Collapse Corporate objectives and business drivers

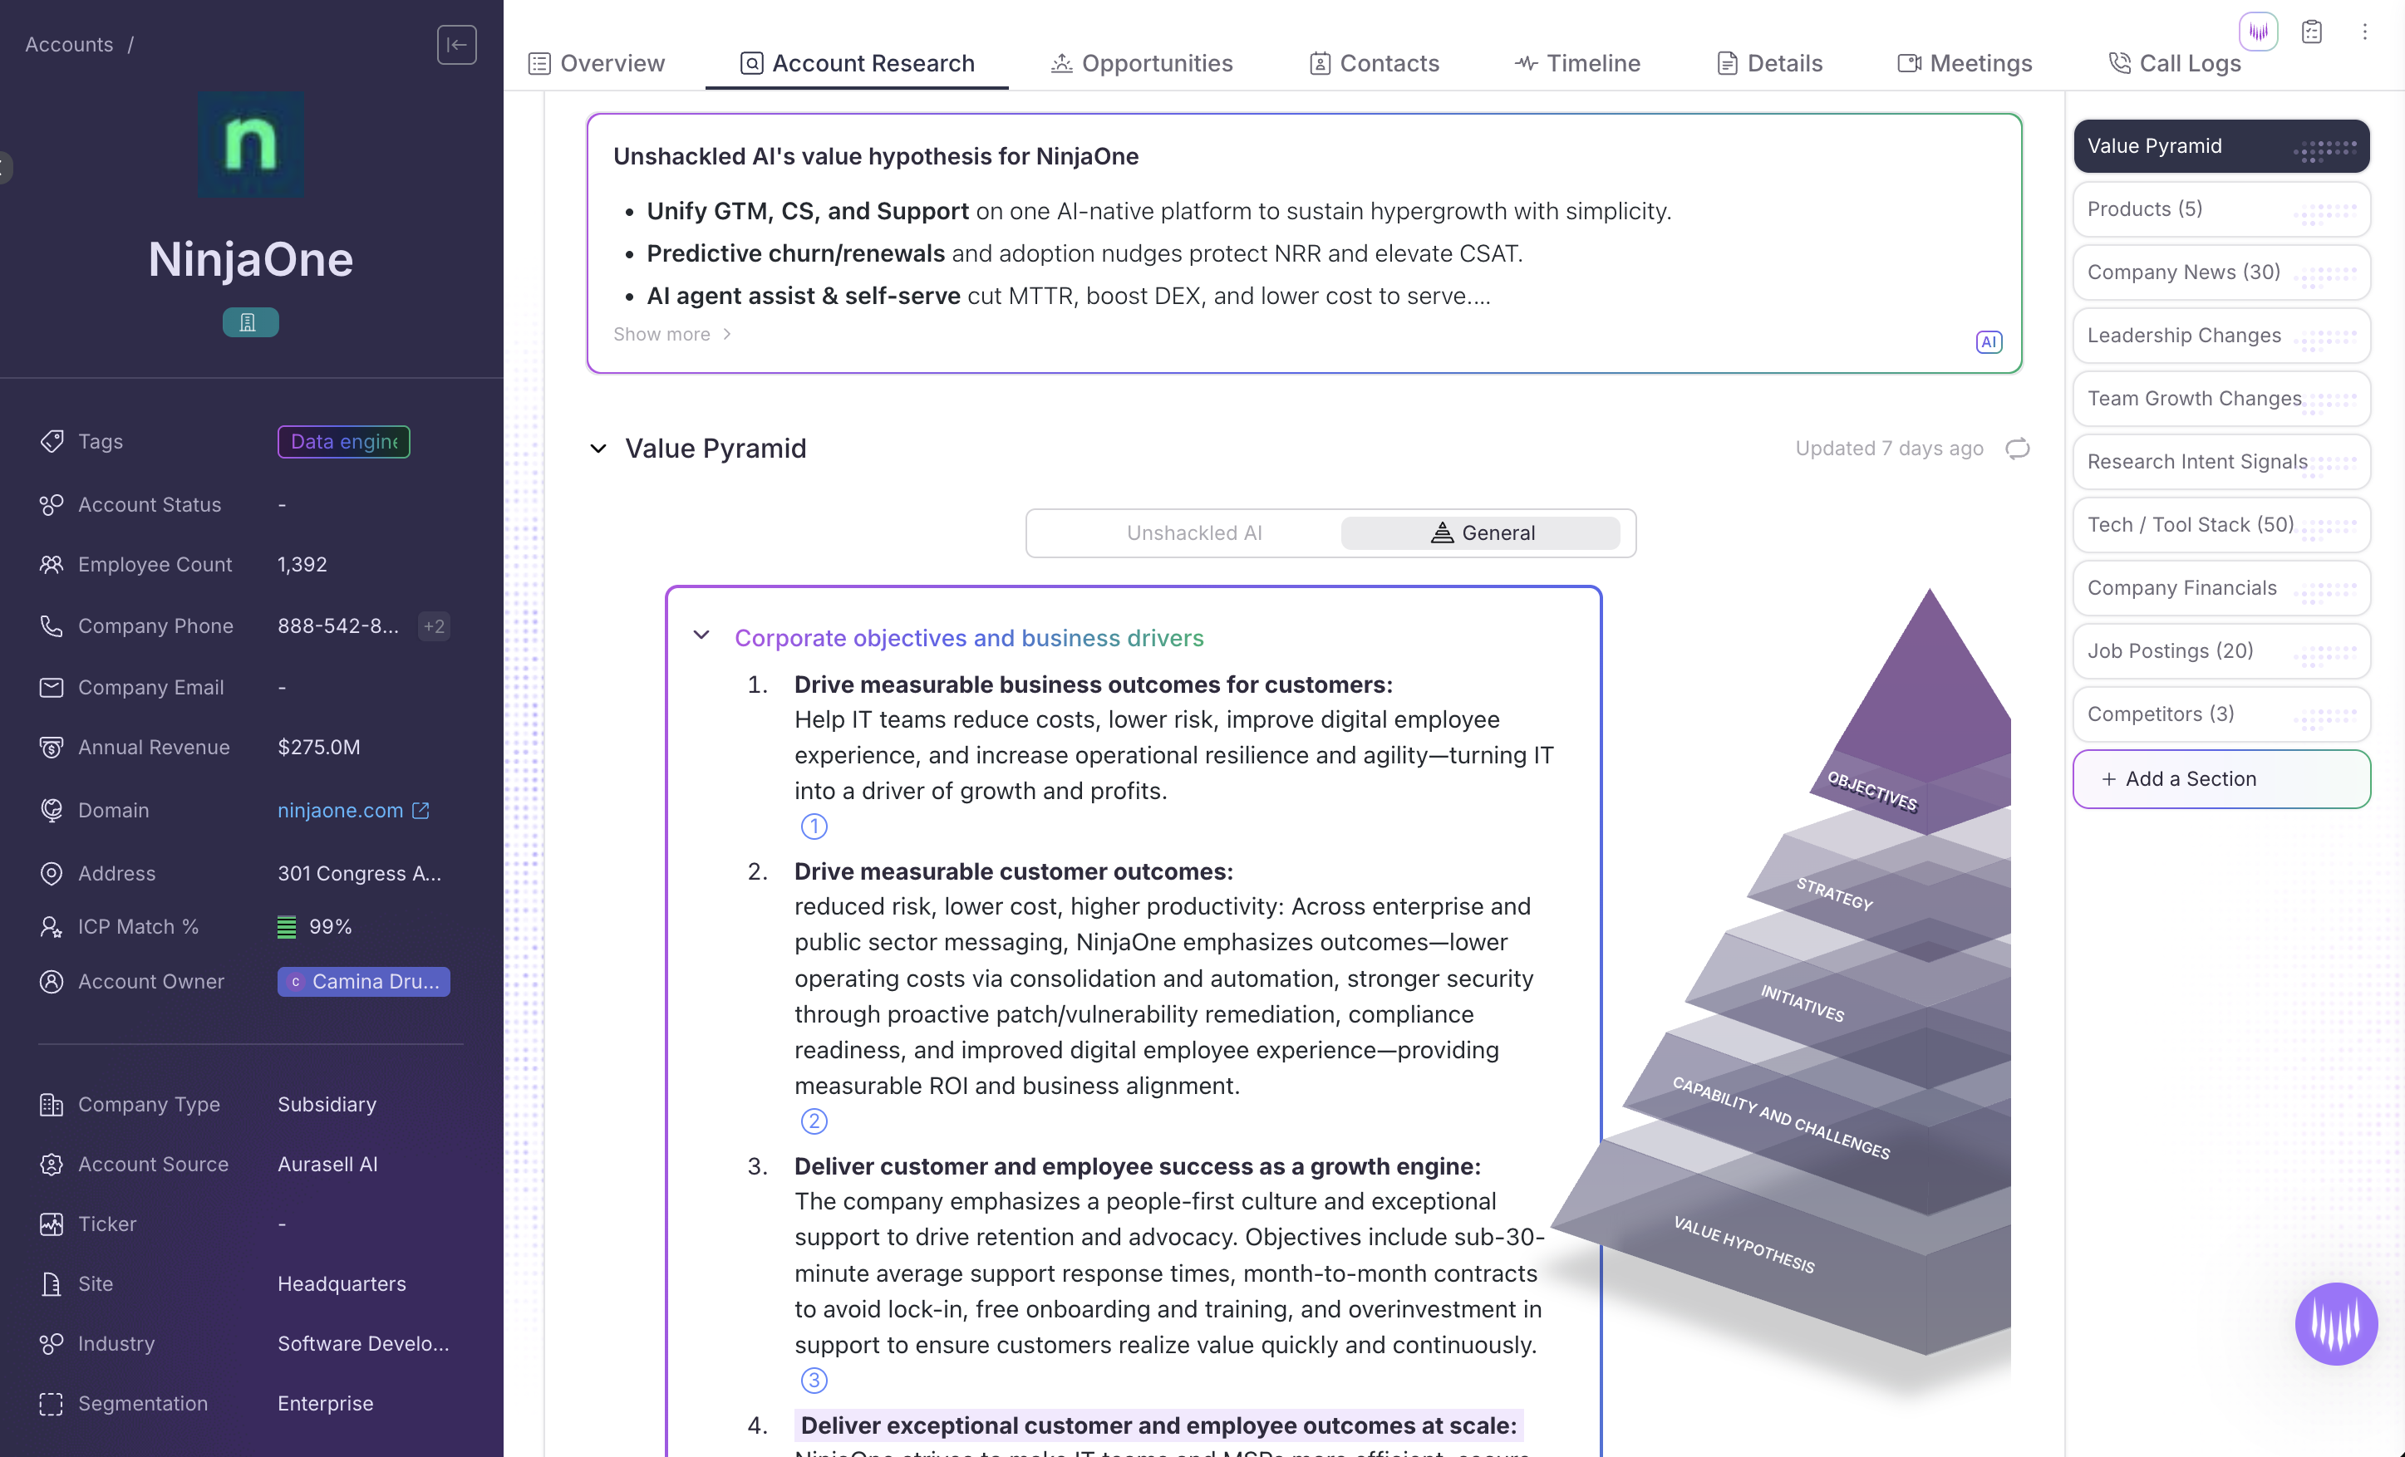701,635
